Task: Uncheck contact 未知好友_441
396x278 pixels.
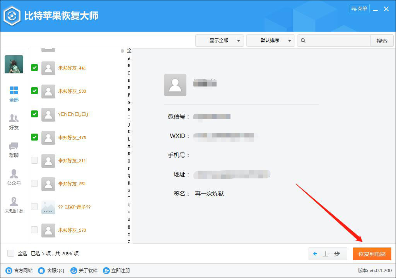Action: click(34, 68)
